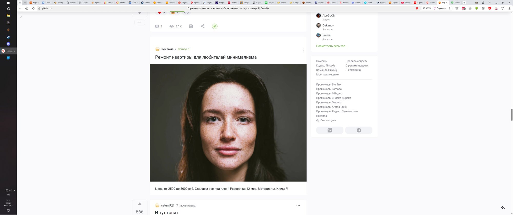Screen dimensions: 513x215
Task: Open Oskanov's profile in the top authors
Action: tap(328, 25)
